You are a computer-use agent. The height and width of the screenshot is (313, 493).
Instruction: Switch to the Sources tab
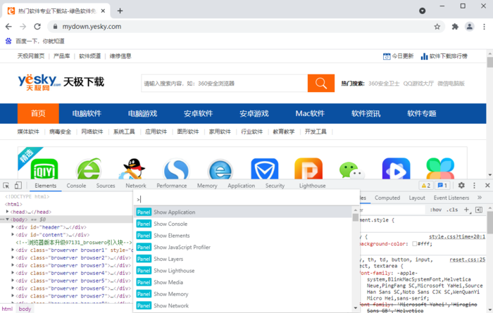pyautogui.click(x=106, y=186)
